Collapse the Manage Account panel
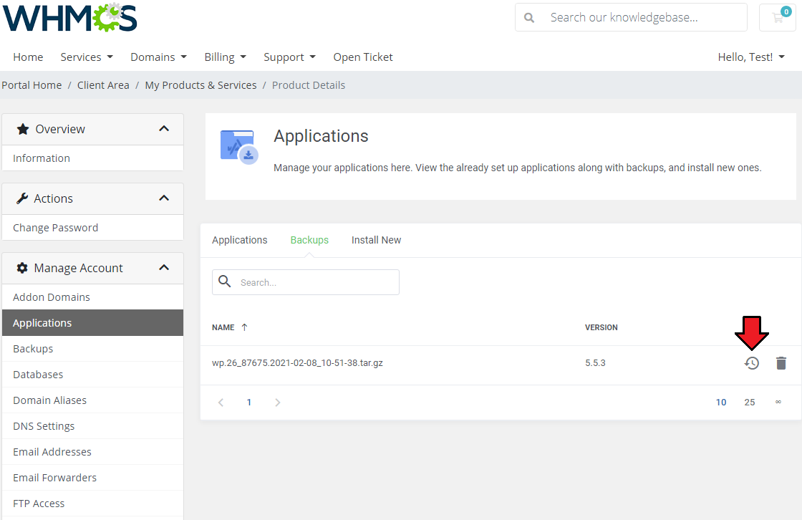802x520 pixels. pyautogui.click(x=164, y=268)
